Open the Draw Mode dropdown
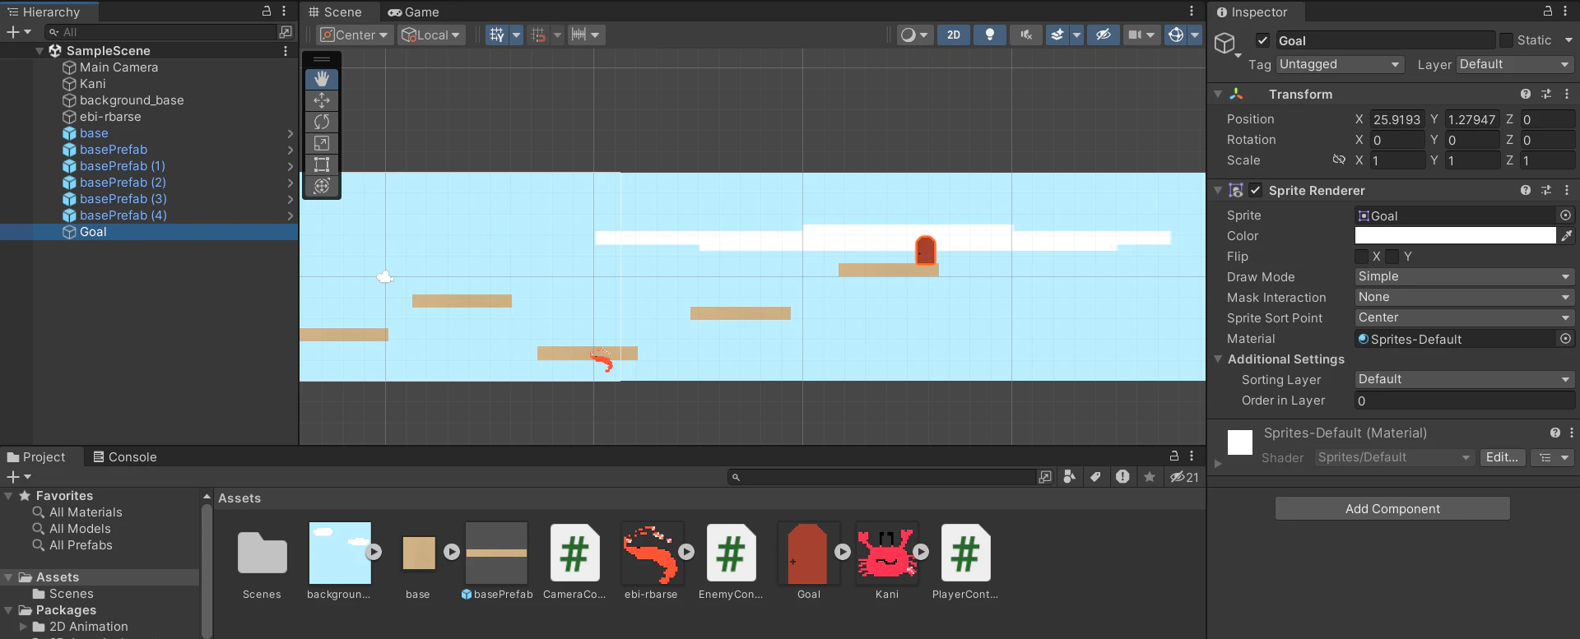The width and height of the screenshot is (1580, 639). click(x=1464, y=277)
